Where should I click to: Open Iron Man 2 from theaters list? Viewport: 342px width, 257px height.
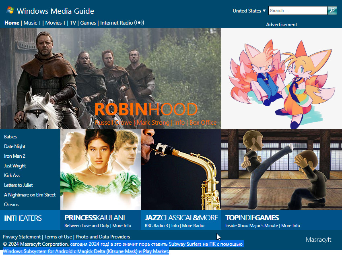pyautogui.click(x=14, y=156)
